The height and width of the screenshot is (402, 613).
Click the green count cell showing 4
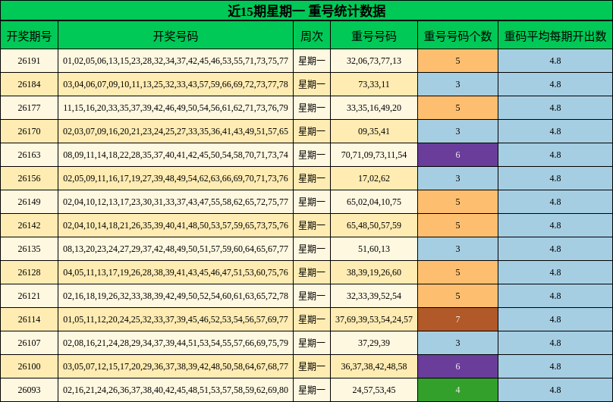(457, 390)
